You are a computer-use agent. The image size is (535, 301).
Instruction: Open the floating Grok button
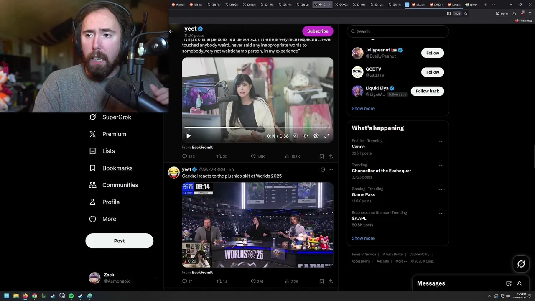[x=521, y=264]
